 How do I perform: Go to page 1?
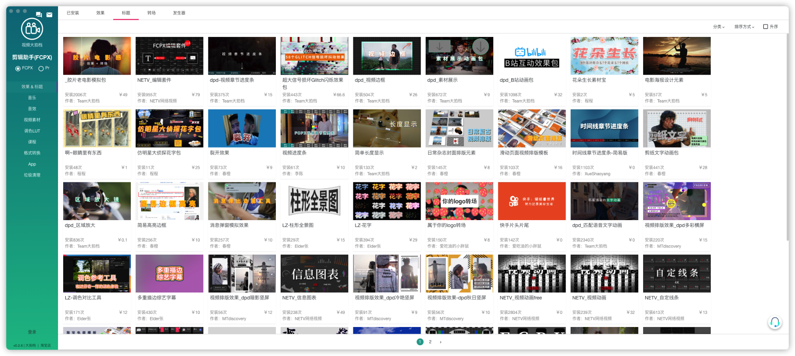420,342
